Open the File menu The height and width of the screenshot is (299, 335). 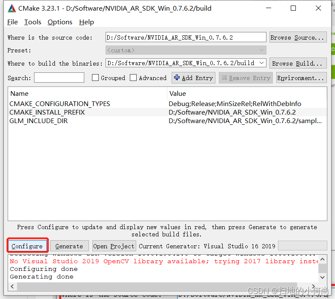click(12, 22)
